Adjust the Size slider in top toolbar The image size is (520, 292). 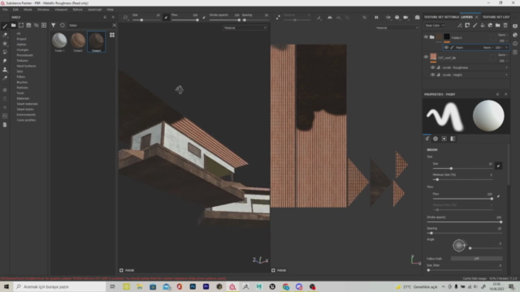[x=146, y=19]
